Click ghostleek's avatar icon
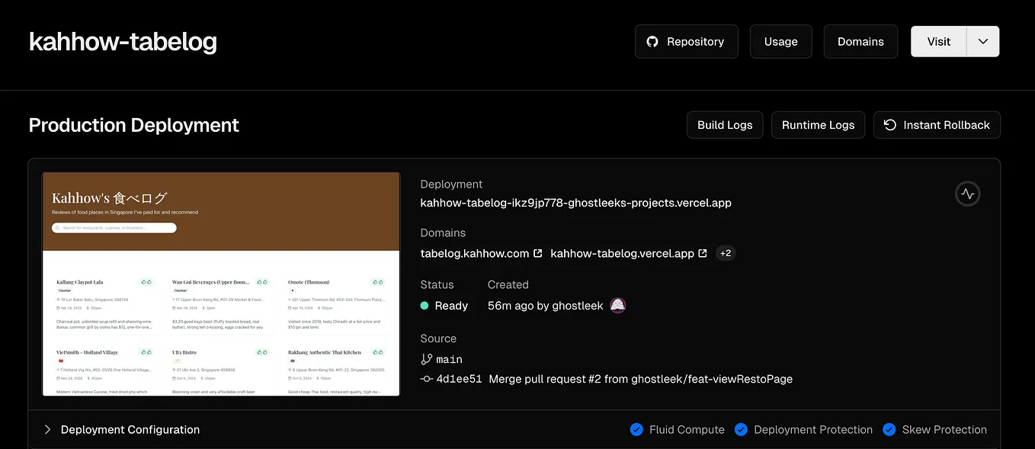 point(617,305)
